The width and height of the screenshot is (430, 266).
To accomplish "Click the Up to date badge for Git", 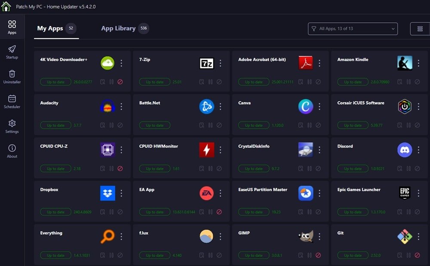I will (x=353, y=255).
